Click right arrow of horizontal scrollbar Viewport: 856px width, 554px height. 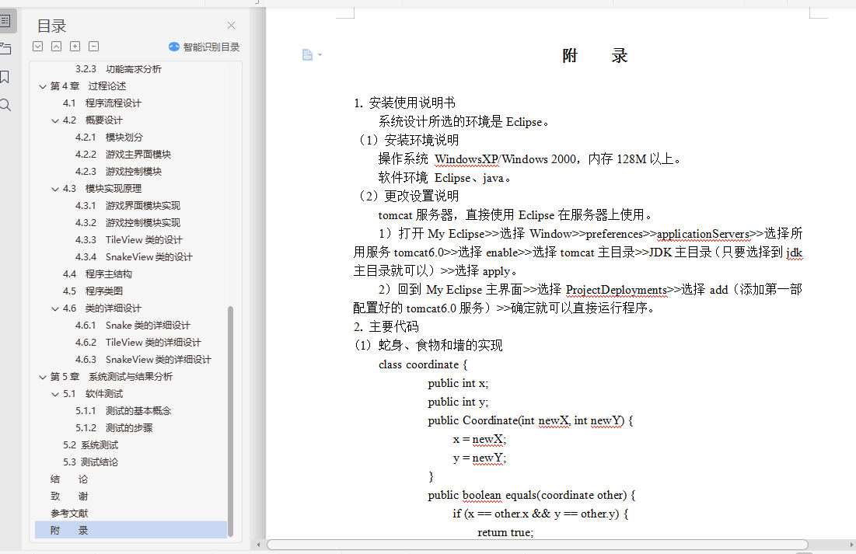851,545
